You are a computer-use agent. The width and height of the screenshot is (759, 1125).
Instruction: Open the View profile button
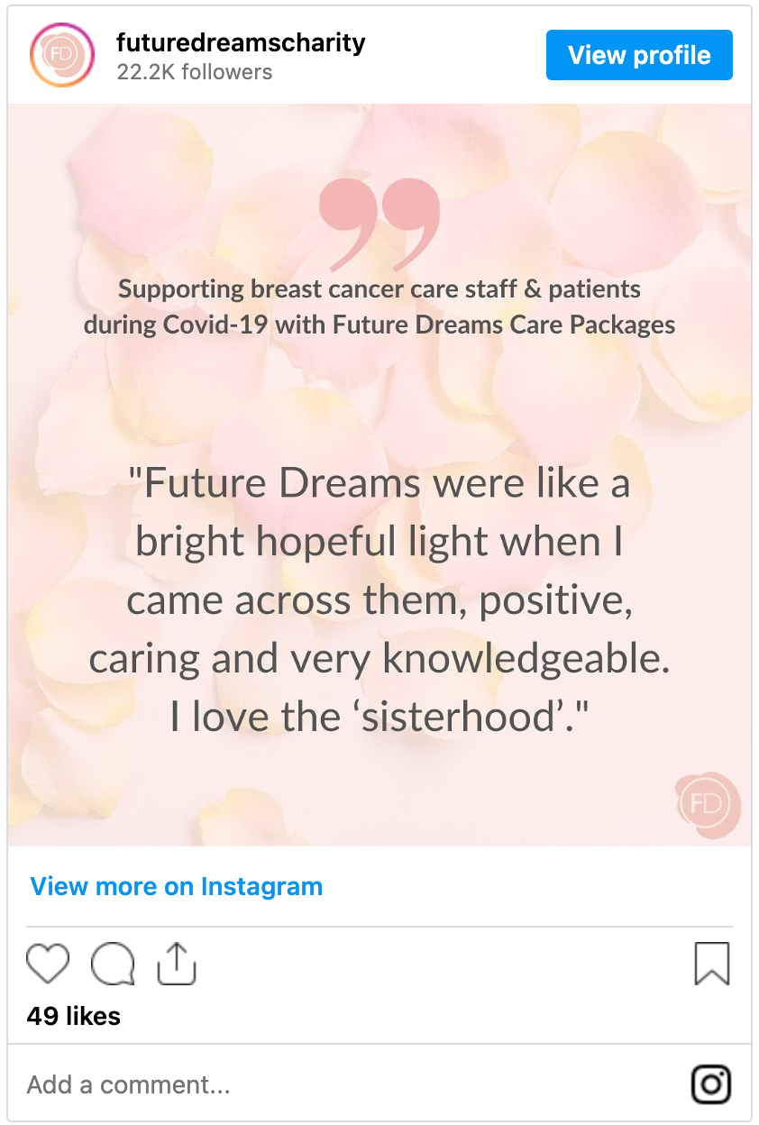[x=639, y=55]
